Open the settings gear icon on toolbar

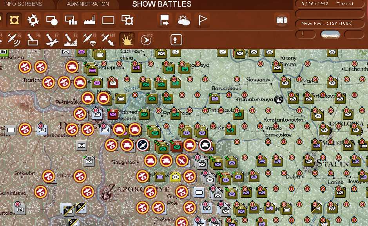pyautogui.click(x=33, y=20)
